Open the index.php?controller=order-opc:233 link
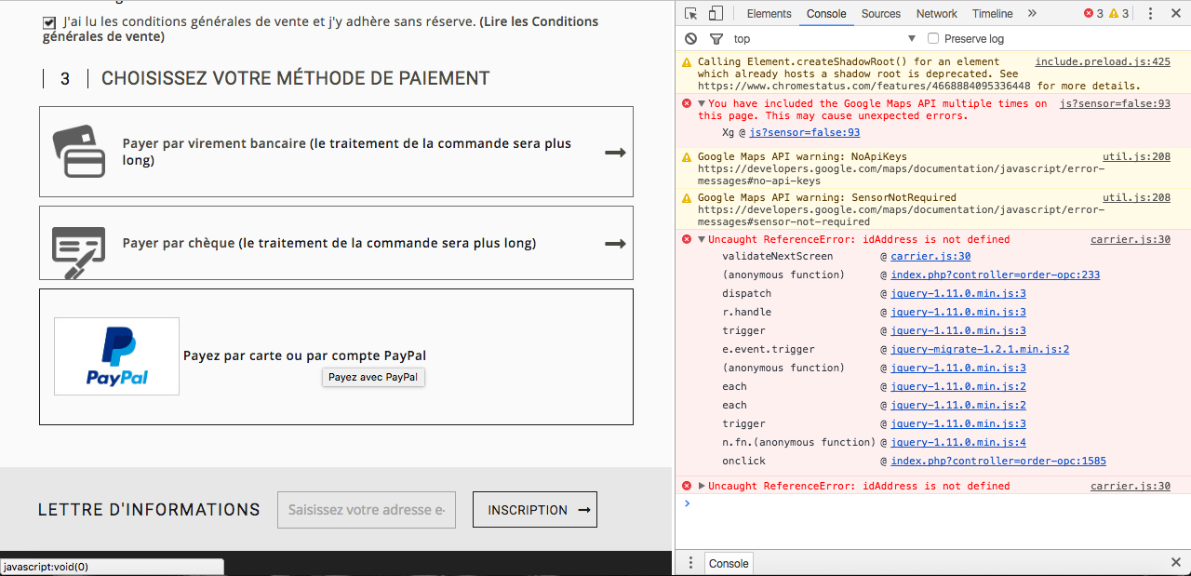Viewport: 1191px width, 576px height. tap(996, 275)
